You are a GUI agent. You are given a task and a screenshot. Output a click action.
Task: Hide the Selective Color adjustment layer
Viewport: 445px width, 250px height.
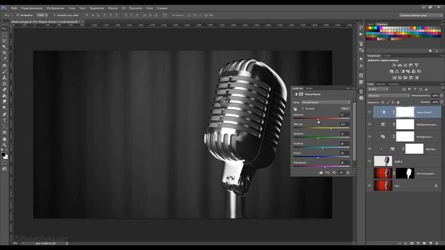point(369,124)
